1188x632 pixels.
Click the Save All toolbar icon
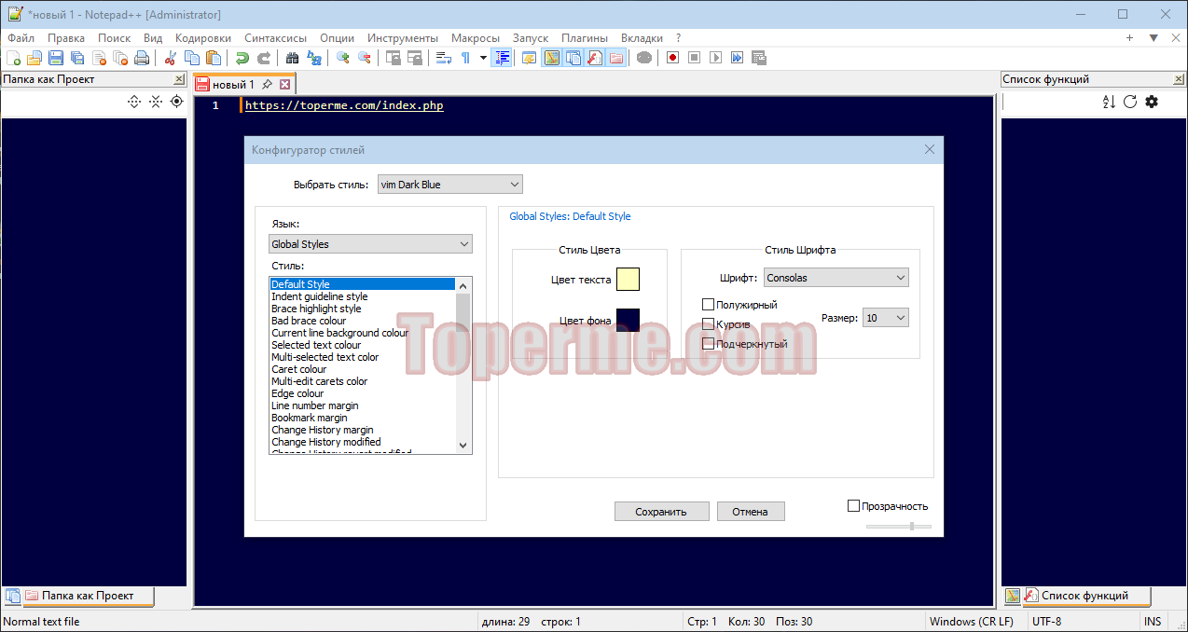(77, 58)
